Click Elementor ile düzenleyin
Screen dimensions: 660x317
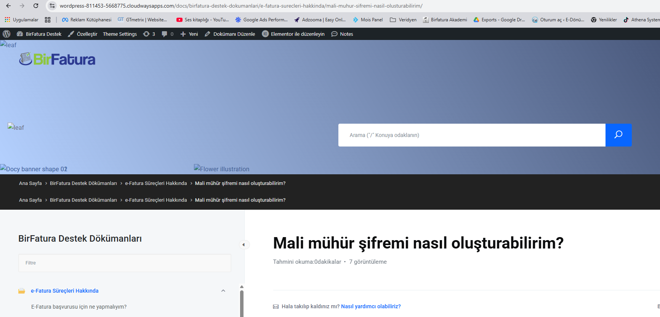293,34
